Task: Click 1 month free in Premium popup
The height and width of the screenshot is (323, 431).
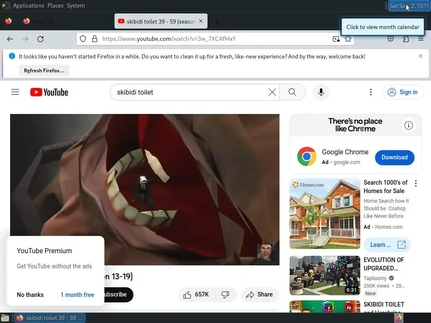Action: 77,295
